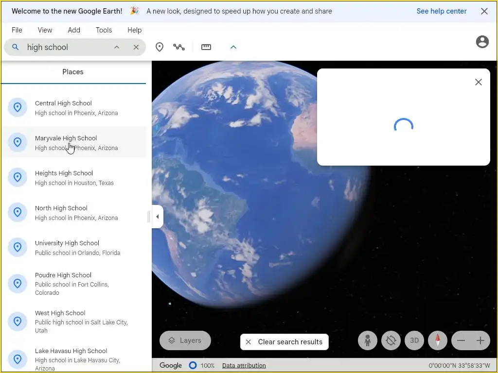Viewport: 498px width, 373px height.
Task: Reset the compass to north
Action: tap(438, 340)
